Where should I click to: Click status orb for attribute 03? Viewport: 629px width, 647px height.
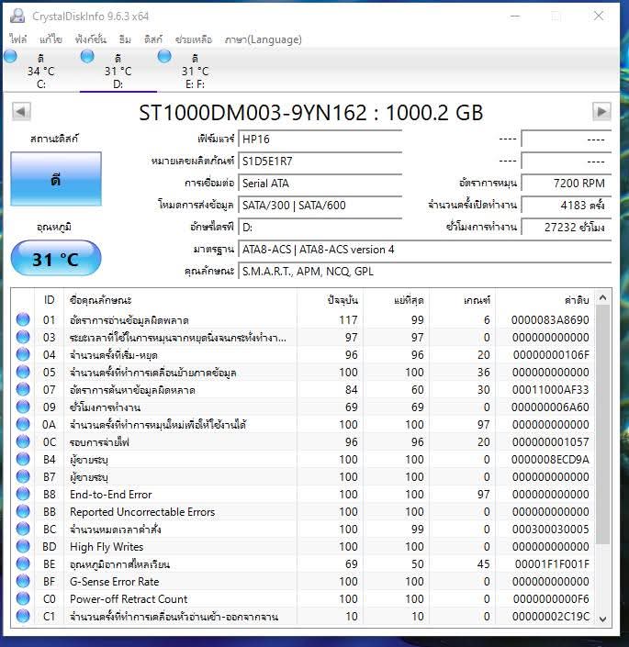coord(23,337)
